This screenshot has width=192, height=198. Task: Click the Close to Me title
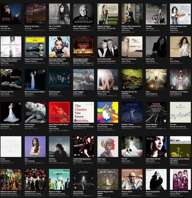coord(150,59)
